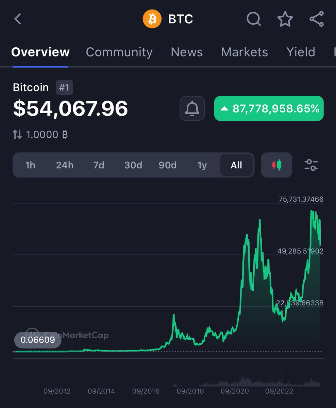The height and width of the screenshot is (408, 336).
Task: Pick the 90d chart range
Action: [x=167, y=165]
